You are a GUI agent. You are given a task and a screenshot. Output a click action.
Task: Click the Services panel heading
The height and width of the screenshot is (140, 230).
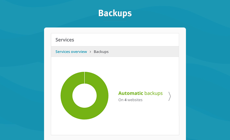click(65, 40)
